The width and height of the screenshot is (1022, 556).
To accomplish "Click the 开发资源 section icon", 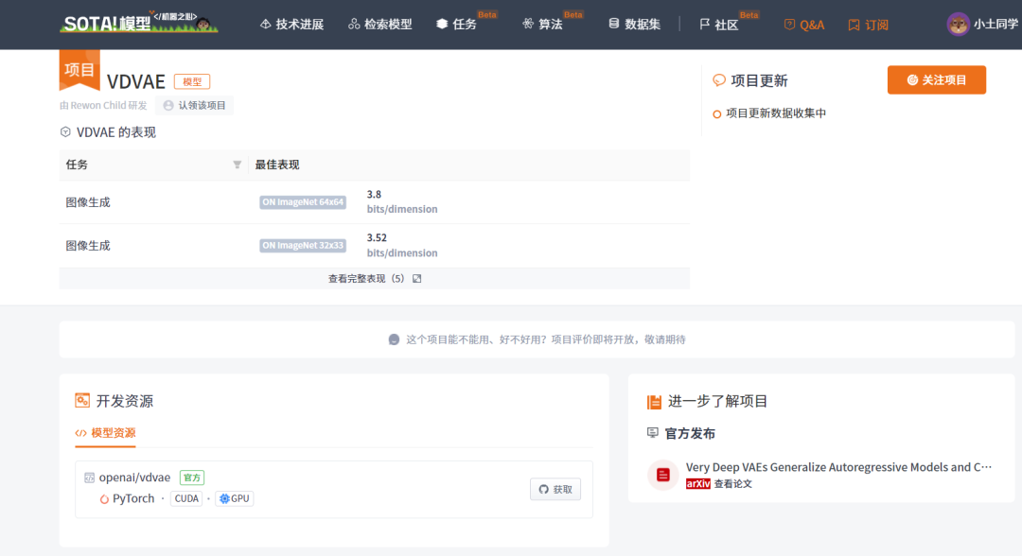I will 82,400.
